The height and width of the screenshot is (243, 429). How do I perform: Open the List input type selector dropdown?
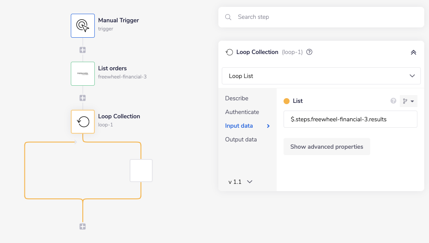[408, 101]
